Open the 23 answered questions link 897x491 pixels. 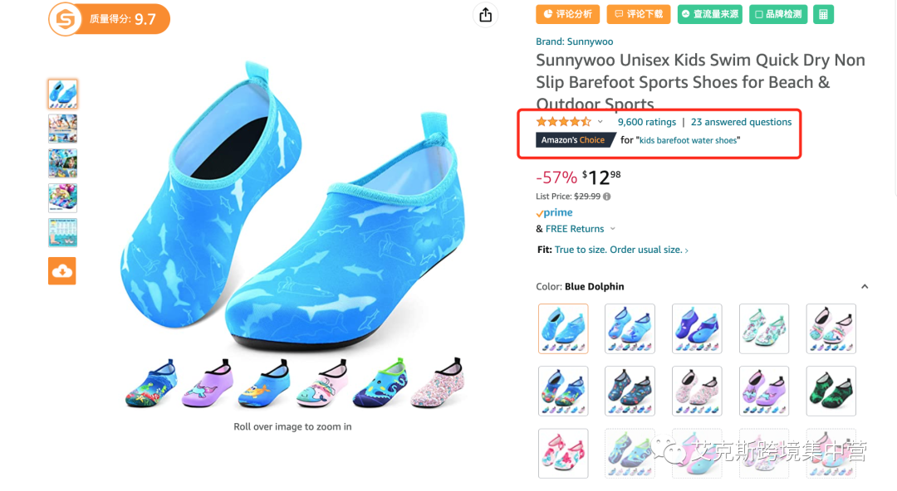[x=741, y=122]
